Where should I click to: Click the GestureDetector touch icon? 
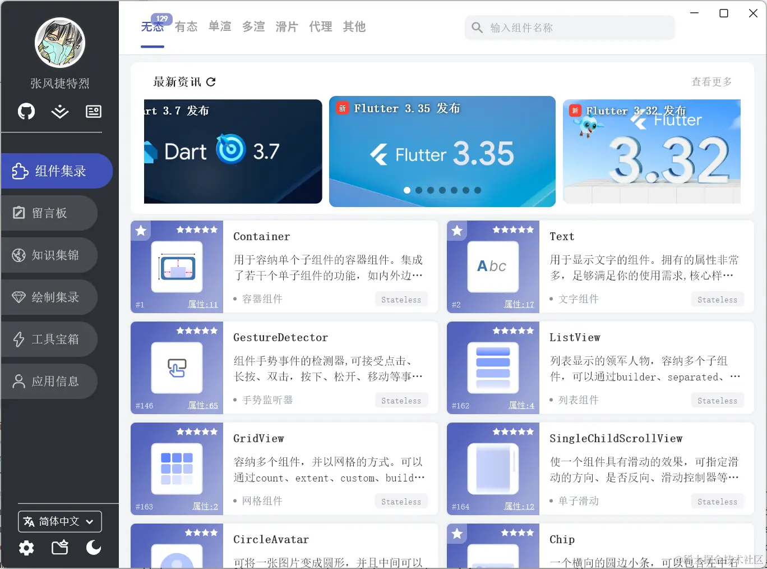click(177, 368)
